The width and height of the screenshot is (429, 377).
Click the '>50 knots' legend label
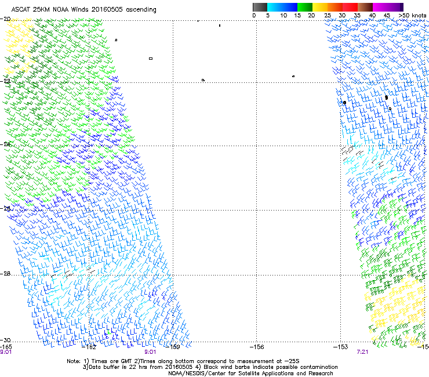412,15
